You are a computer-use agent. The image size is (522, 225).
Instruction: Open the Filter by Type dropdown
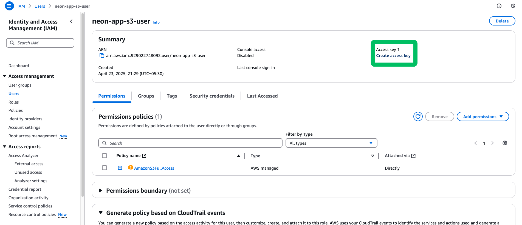(331, 143)
